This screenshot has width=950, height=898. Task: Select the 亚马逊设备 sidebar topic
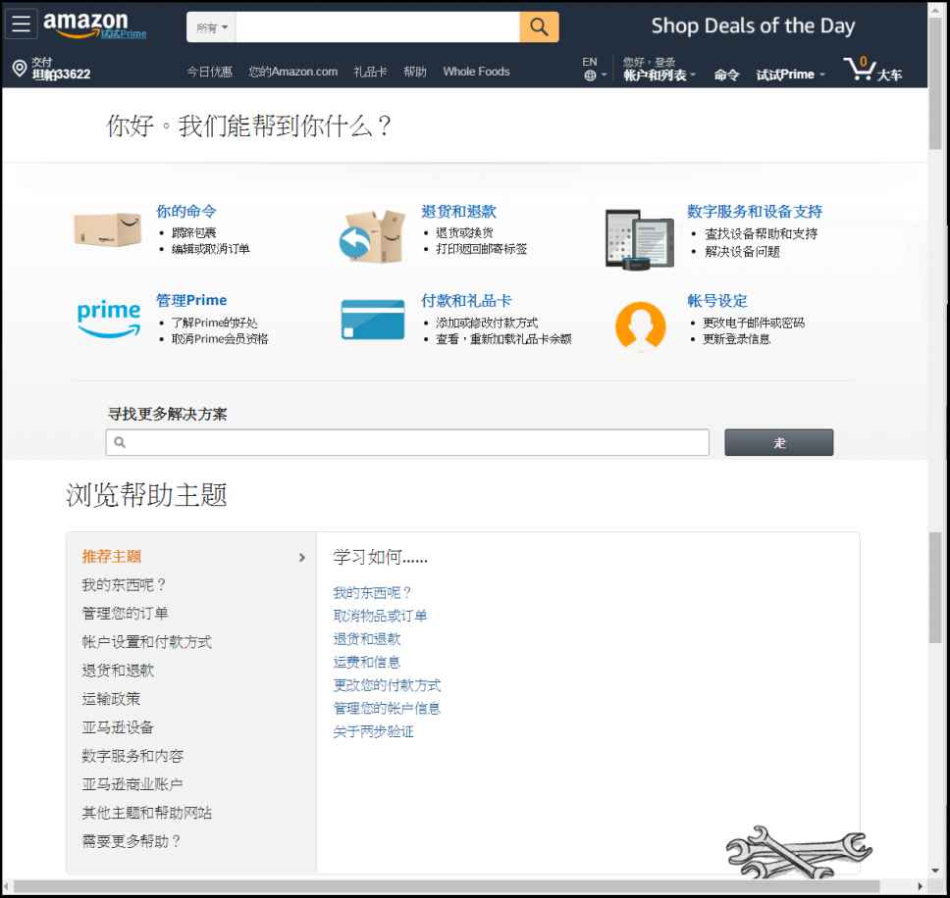pos(118,726)
